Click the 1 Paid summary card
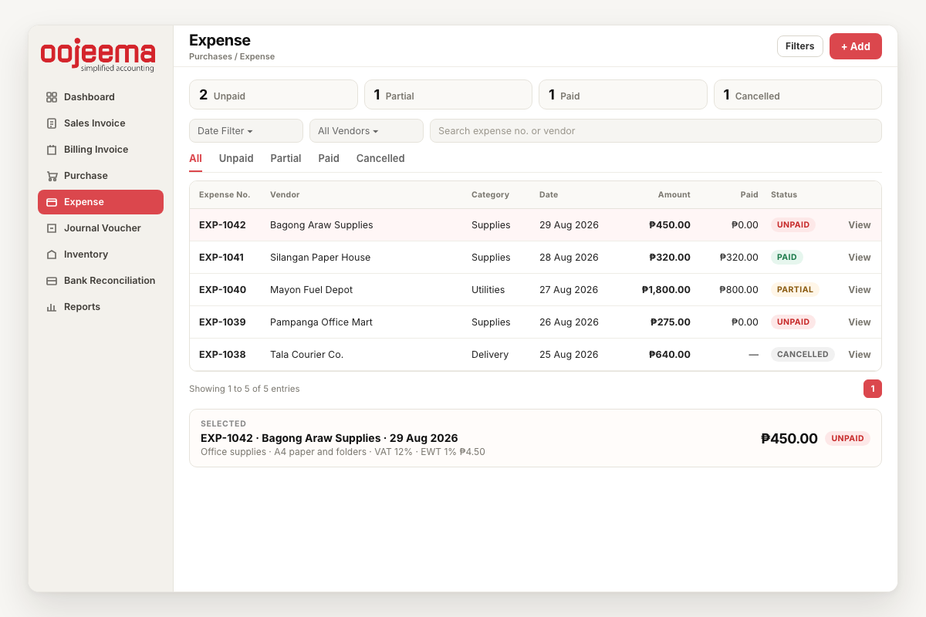Viewport: 926px width, 617px height. [x=623, y=95]
